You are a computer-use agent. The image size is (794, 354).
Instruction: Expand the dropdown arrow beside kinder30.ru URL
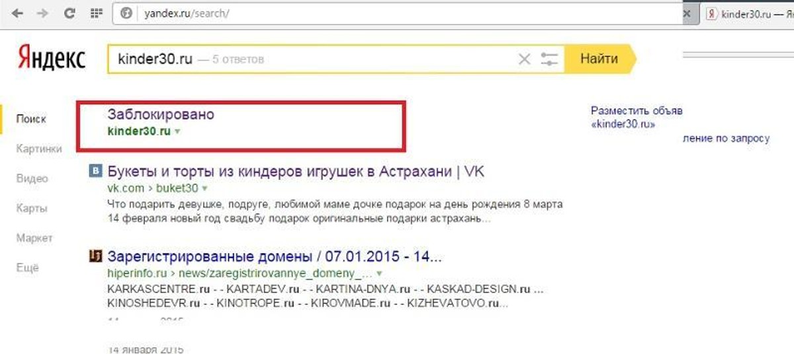[x=177, y=131]
